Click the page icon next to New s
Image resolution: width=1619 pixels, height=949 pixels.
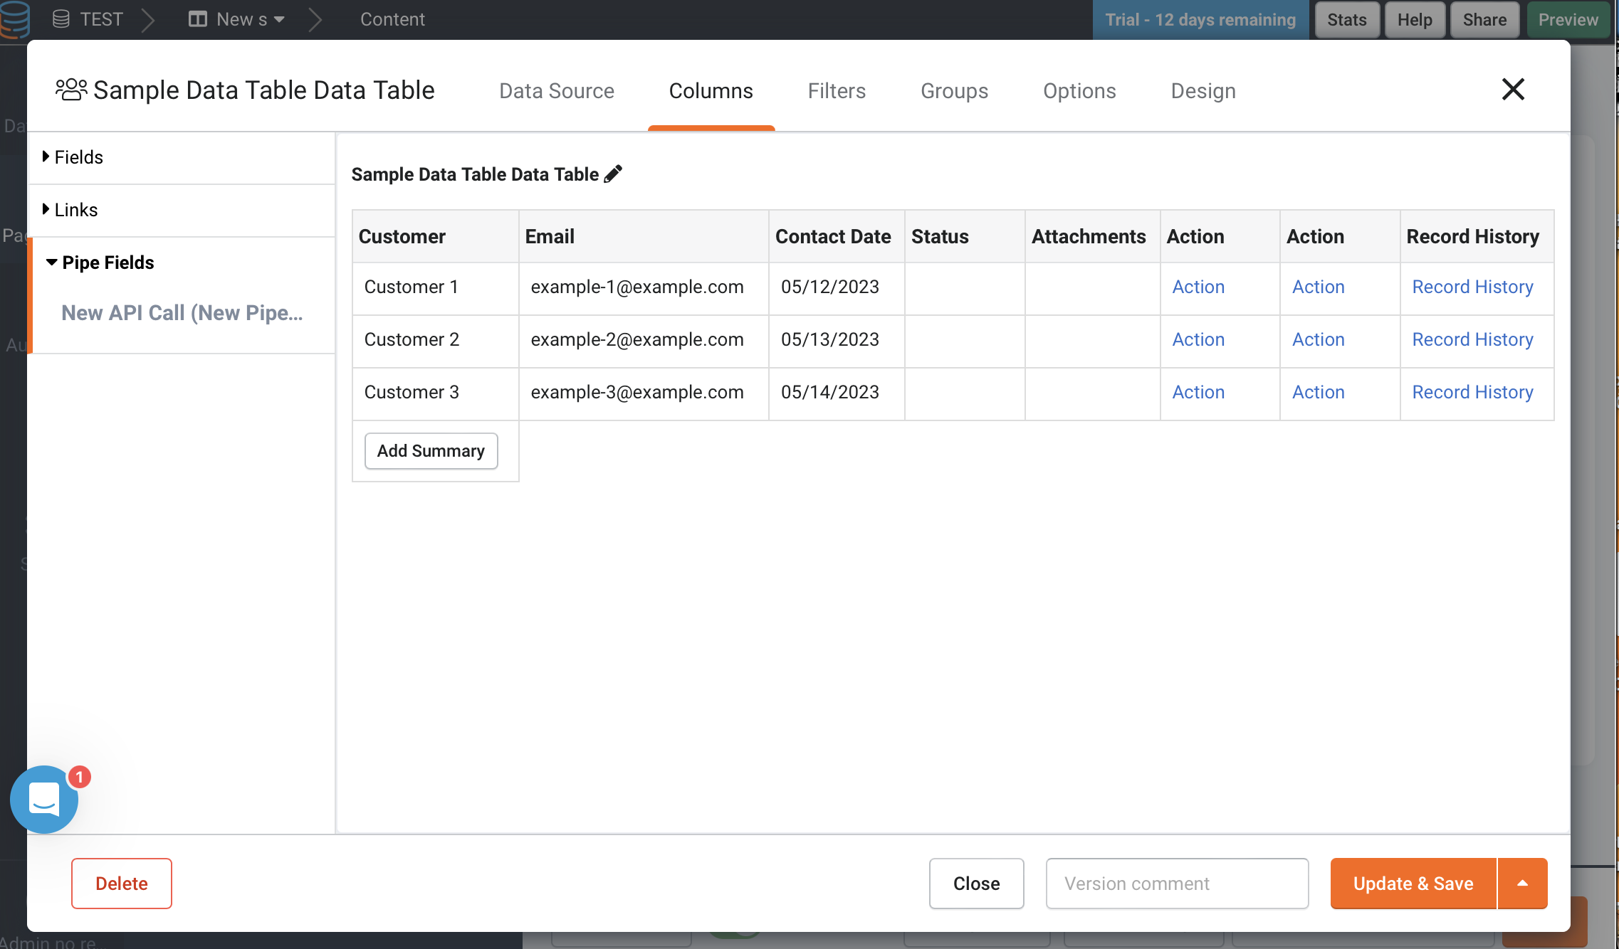point(197,19)
